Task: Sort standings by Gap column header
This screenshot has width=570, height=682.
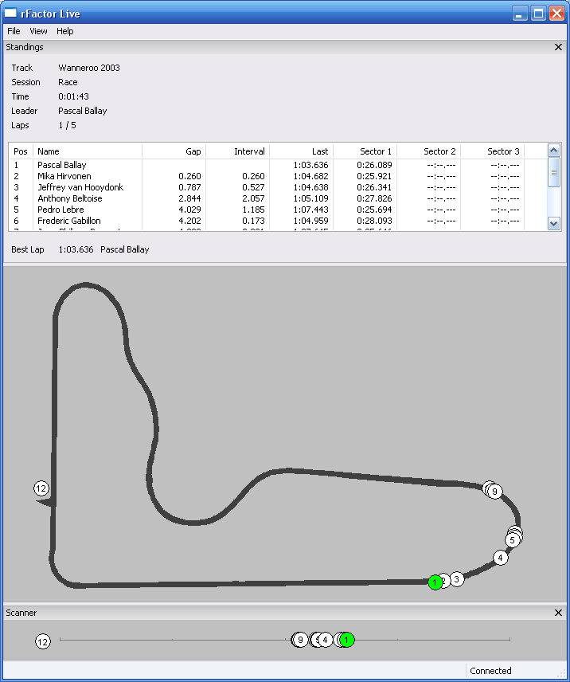Action: (174, 151)
